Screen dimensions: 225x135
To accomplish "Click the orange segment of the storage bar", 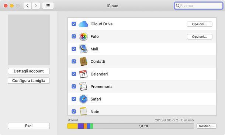I will (x=85, y=126).
